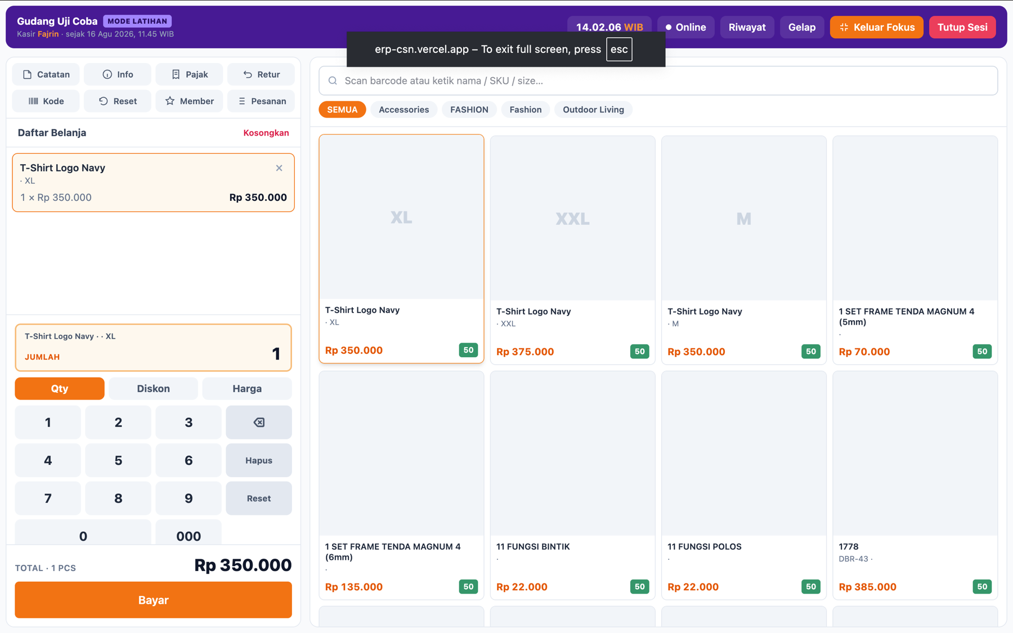The width and height of the screenshot is (1013, 633).
Task: Add 1 SET FRAME TENDA MAGNUM 4 (6mm)
Action: [x=401, y=485]
